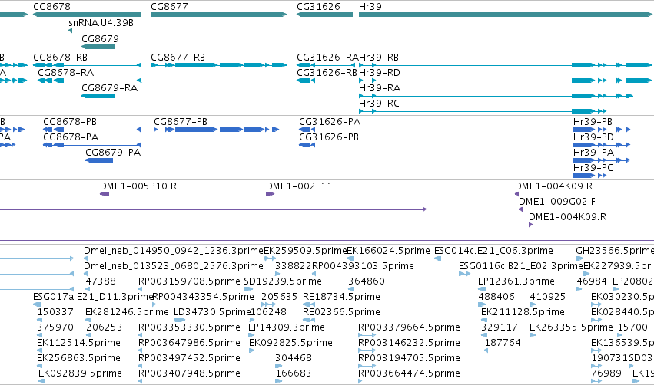The image size is (654, 385).
Task: Open EST RP003379664.5prime
Action: click(x=409, y=327)
